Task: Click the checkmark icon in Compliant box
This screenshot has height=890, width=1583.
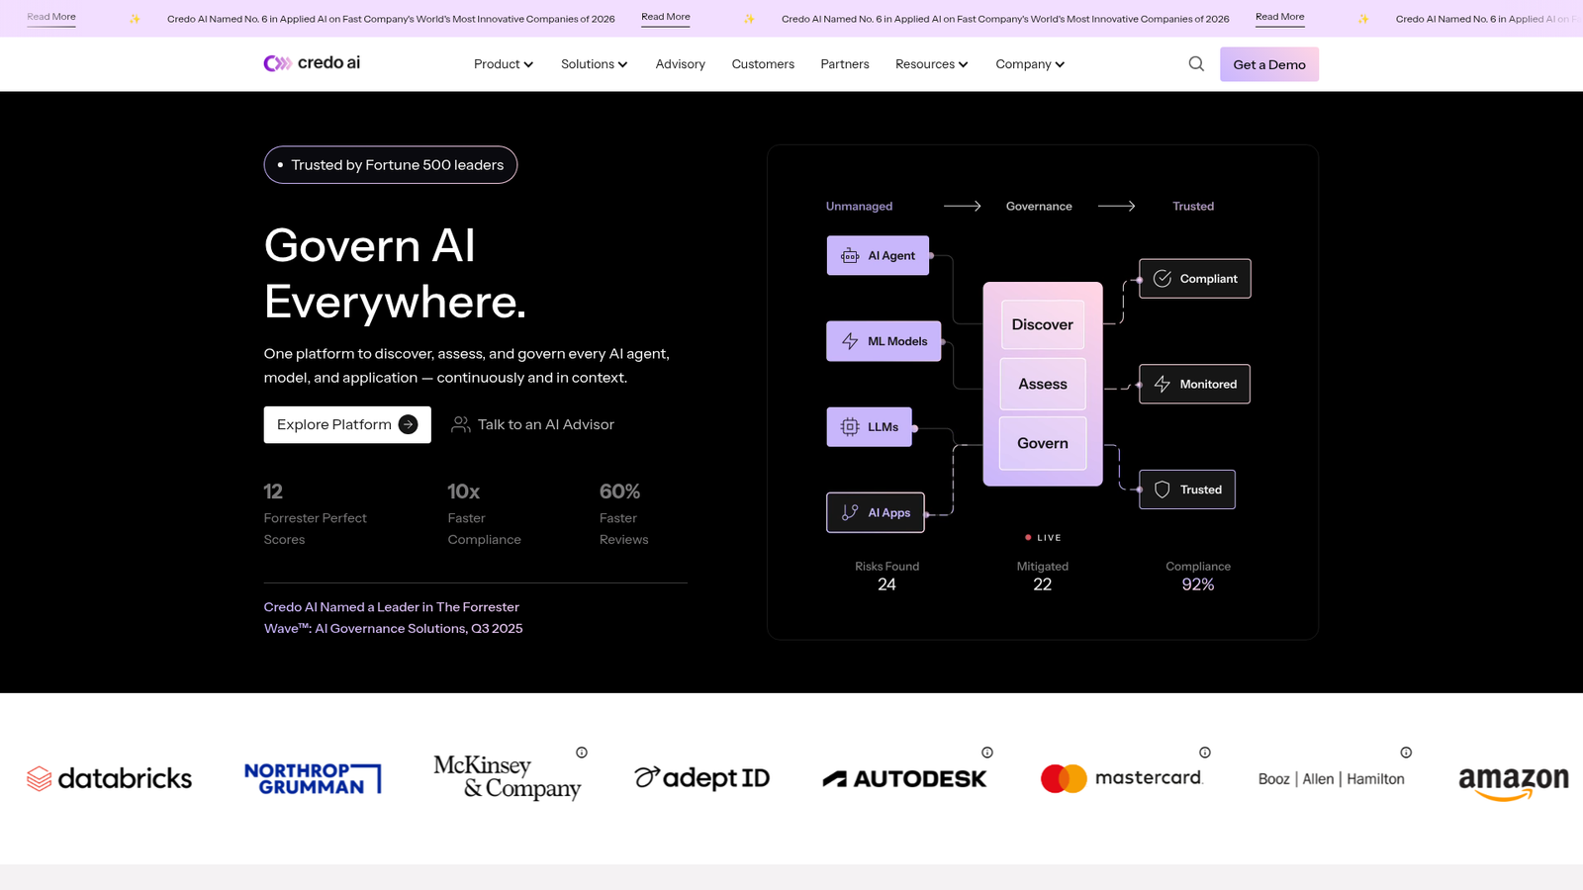Action: click(1163, 279)
